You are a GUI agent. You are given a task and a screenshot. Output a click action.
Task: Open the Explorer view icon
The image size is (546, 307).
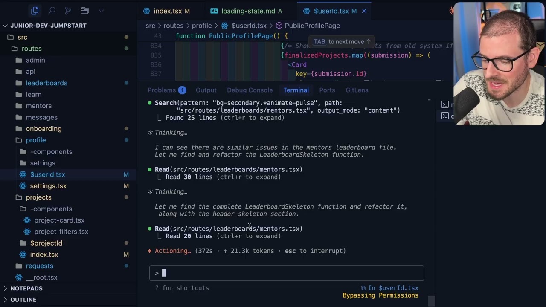pos(35,11)
